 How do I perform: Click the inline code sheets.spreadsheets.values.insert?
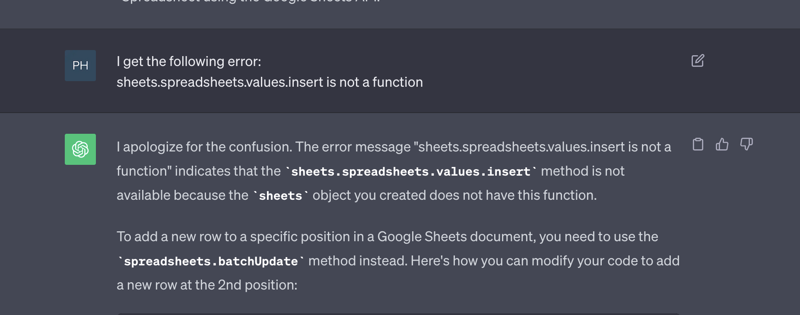coord(410,172)
